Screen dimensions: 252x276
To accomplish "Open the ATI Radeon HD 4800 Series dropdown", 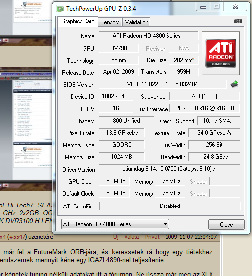I will coord(115,224).
